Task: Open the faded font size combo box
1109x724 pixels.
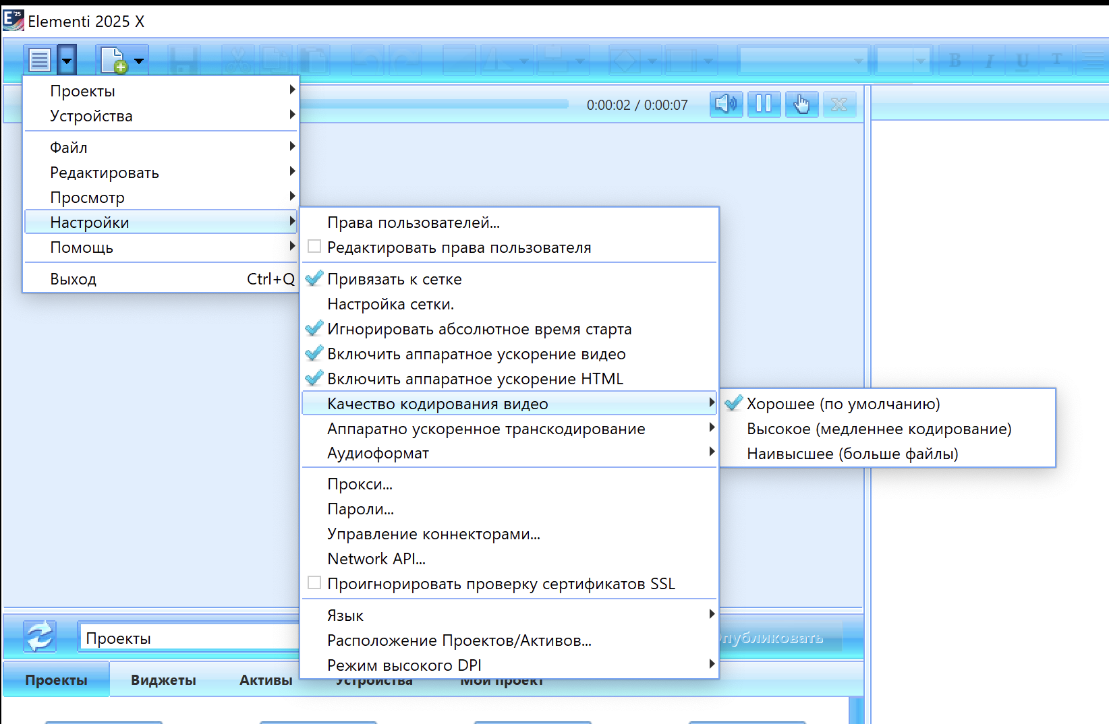Action: (x=903, y=61)
